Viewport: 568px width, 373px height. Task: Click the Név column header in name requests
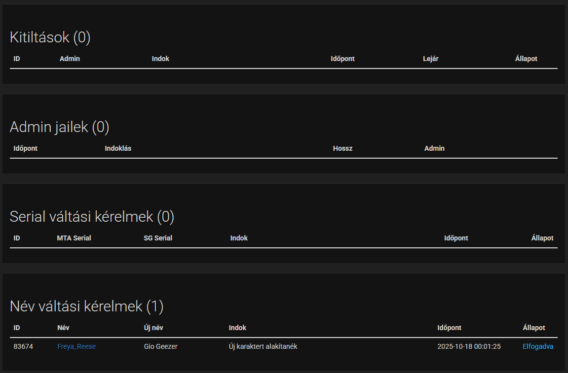click(x=63, y=328)
